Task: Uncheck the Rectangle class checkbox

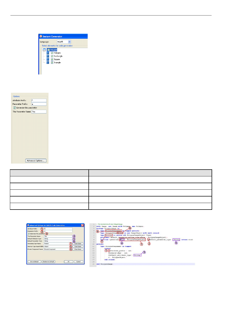Action: [52, 56]
